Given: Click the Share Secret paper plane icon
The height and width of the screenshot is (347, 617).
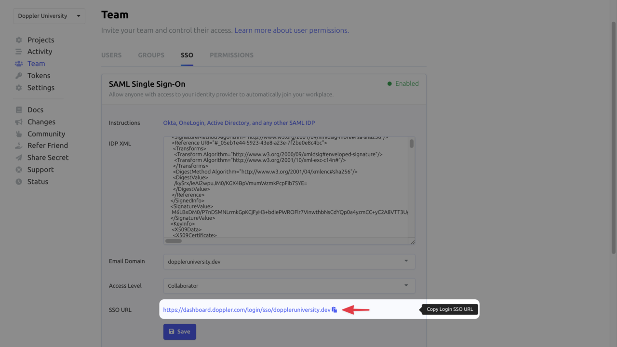Looking at the screenshot, I should click(19, 158).
